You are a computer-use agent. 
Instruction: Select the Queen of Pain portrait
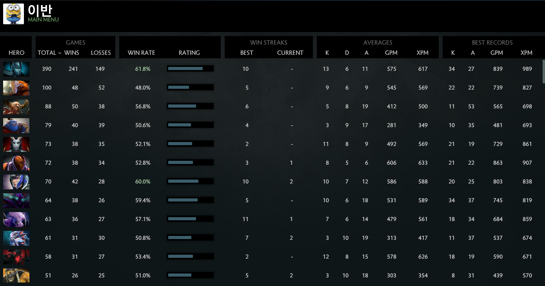pos(16,144)
